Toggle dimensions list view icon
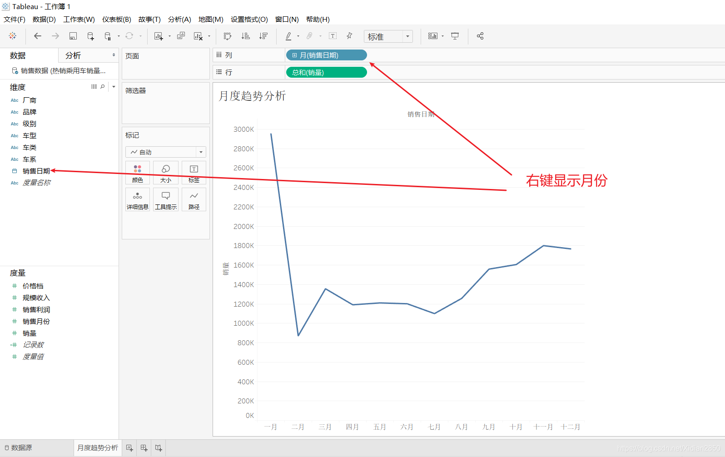This screenshot has width=725, height=457. pyautogui.click(x=94, y=86)
